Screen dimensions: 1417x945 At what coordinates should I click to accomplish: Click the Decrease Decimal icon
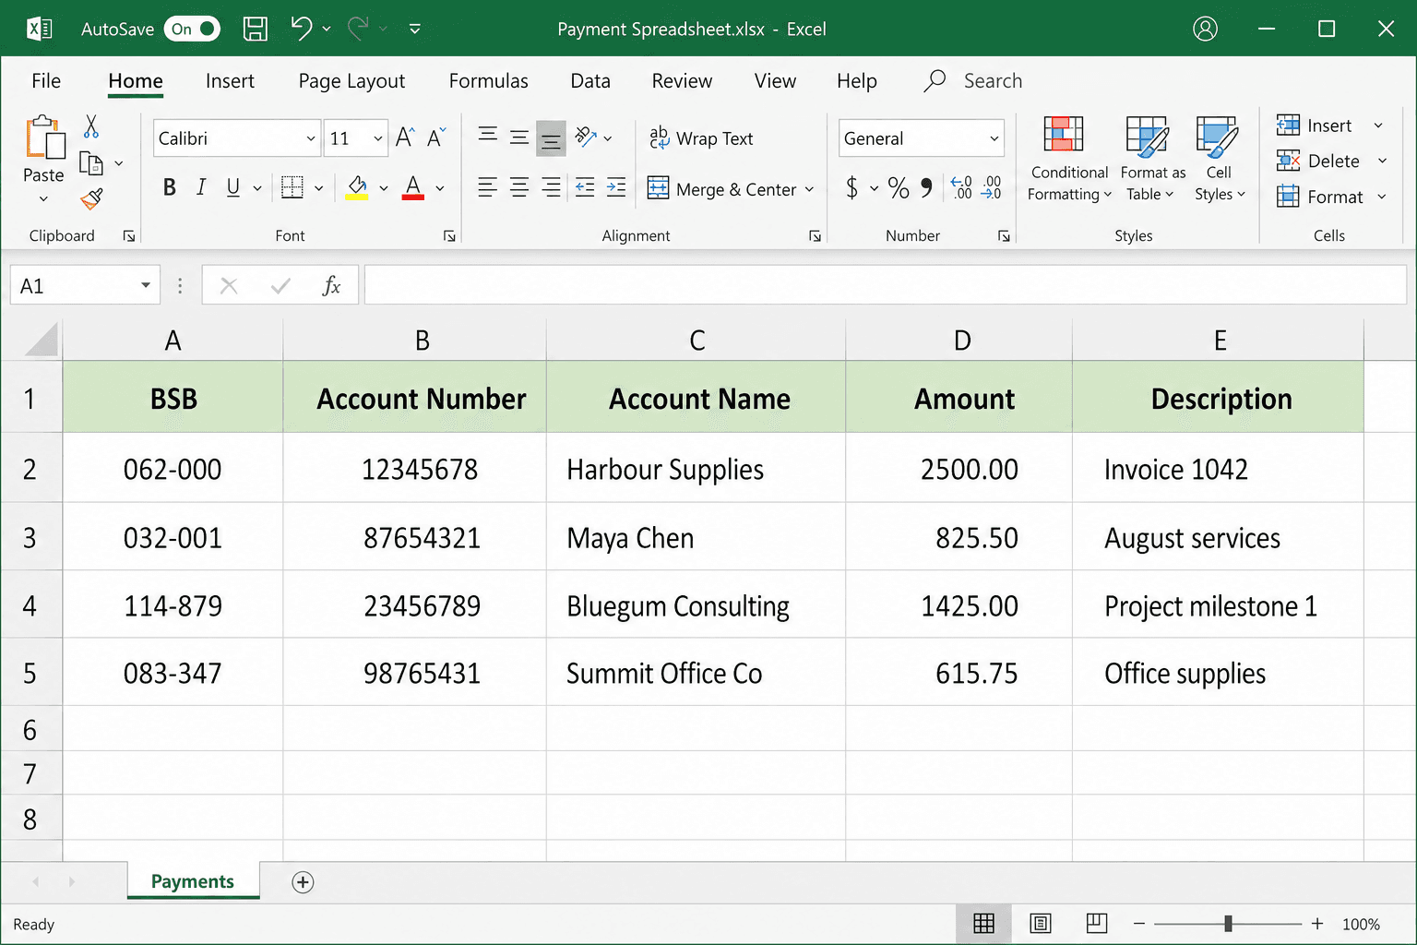991,188
